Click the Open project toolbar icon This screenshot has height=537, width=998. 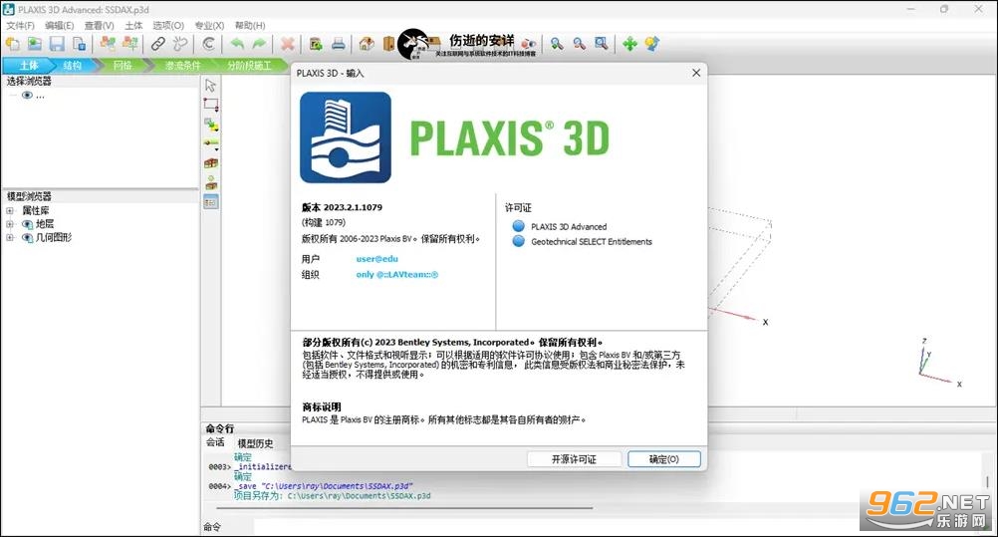pos(35,44)
